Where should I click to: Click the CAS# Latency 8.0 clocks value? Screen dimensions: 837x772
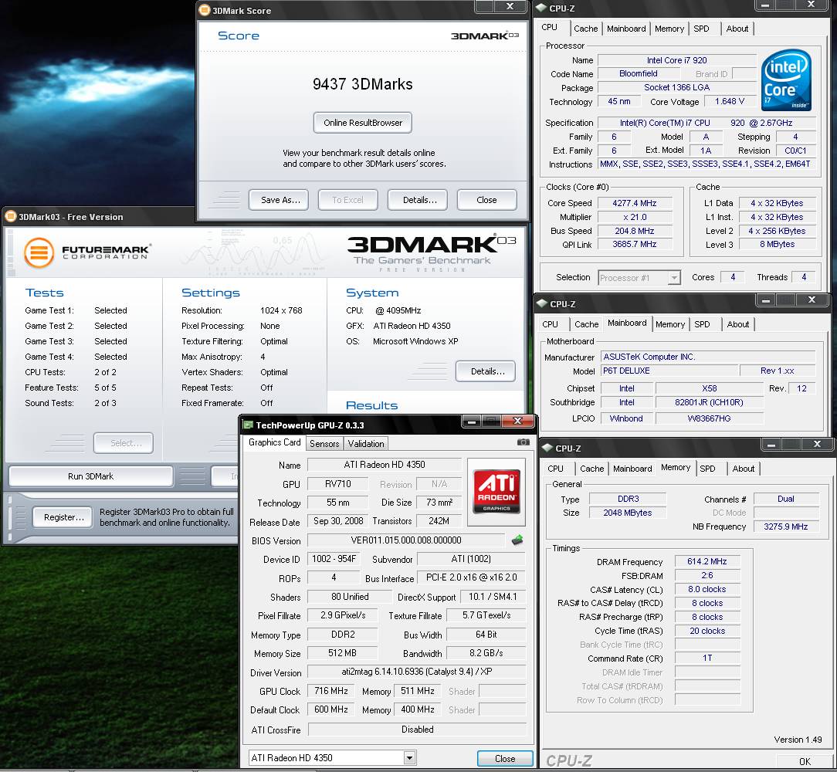click(707, 589)
